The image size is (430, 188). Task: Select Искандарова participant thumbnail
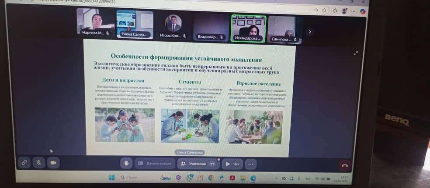[x=249, y=28]
